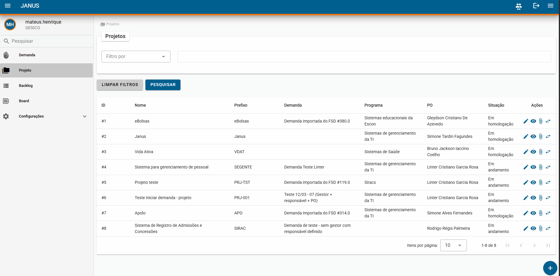The width and height of the screenshot is (560, 276).
Task: Open attachments for the eBolsas project
Action: 541,121
